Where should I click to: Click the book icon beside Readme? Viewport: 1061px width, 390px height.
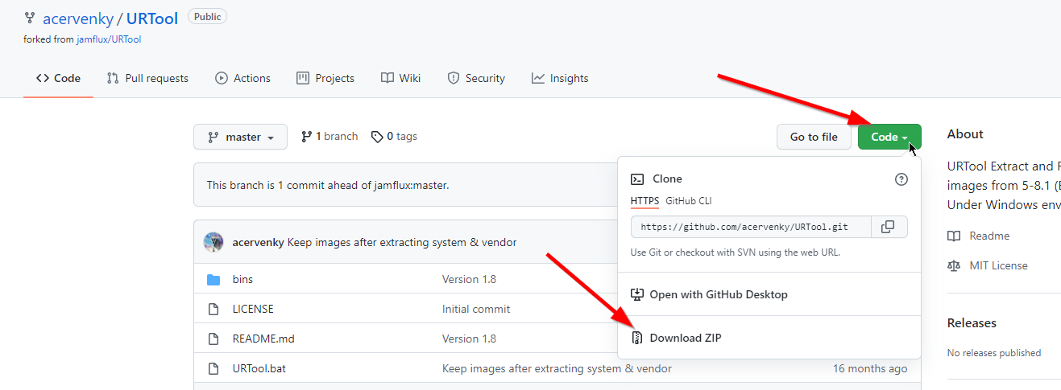pos(954,236)
